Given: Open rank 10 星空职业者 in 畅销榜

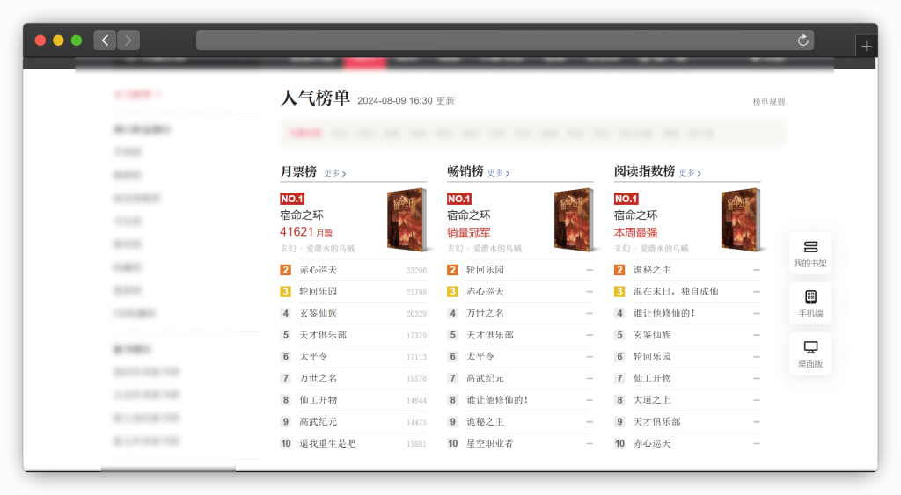Looking at the screenshot, I should (489, 443).
